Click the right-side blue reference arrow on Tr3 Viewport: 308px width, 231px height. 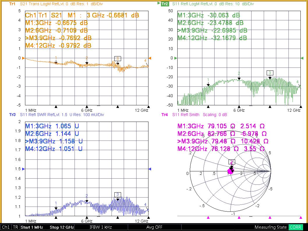pyautogui.click(x=150, y=169)
